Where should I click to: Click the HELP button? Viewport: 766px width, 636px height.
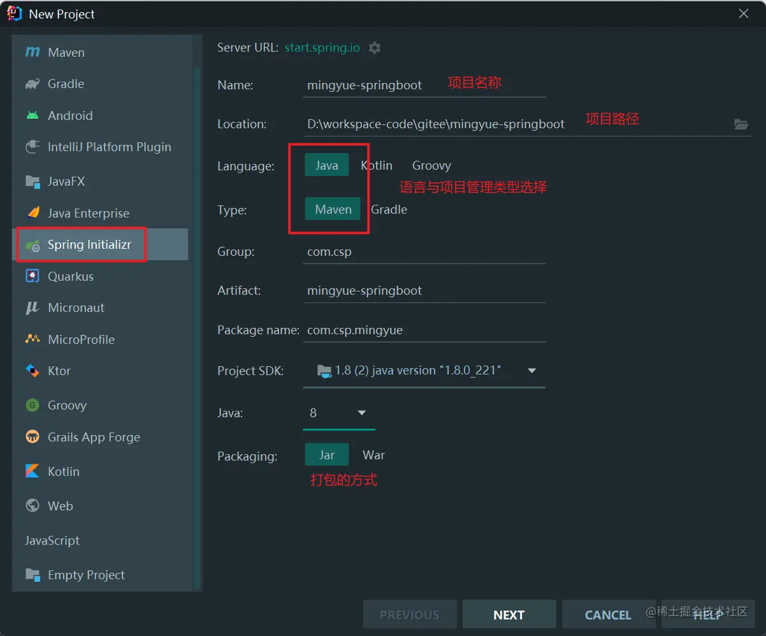point(707,615)
